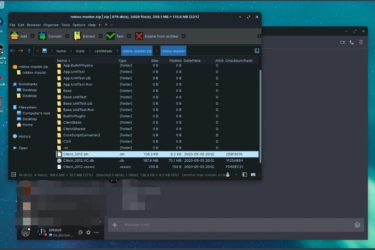Go to the mate breadcrumb
The width and height of the screenshot is (375, 250).
80,51
